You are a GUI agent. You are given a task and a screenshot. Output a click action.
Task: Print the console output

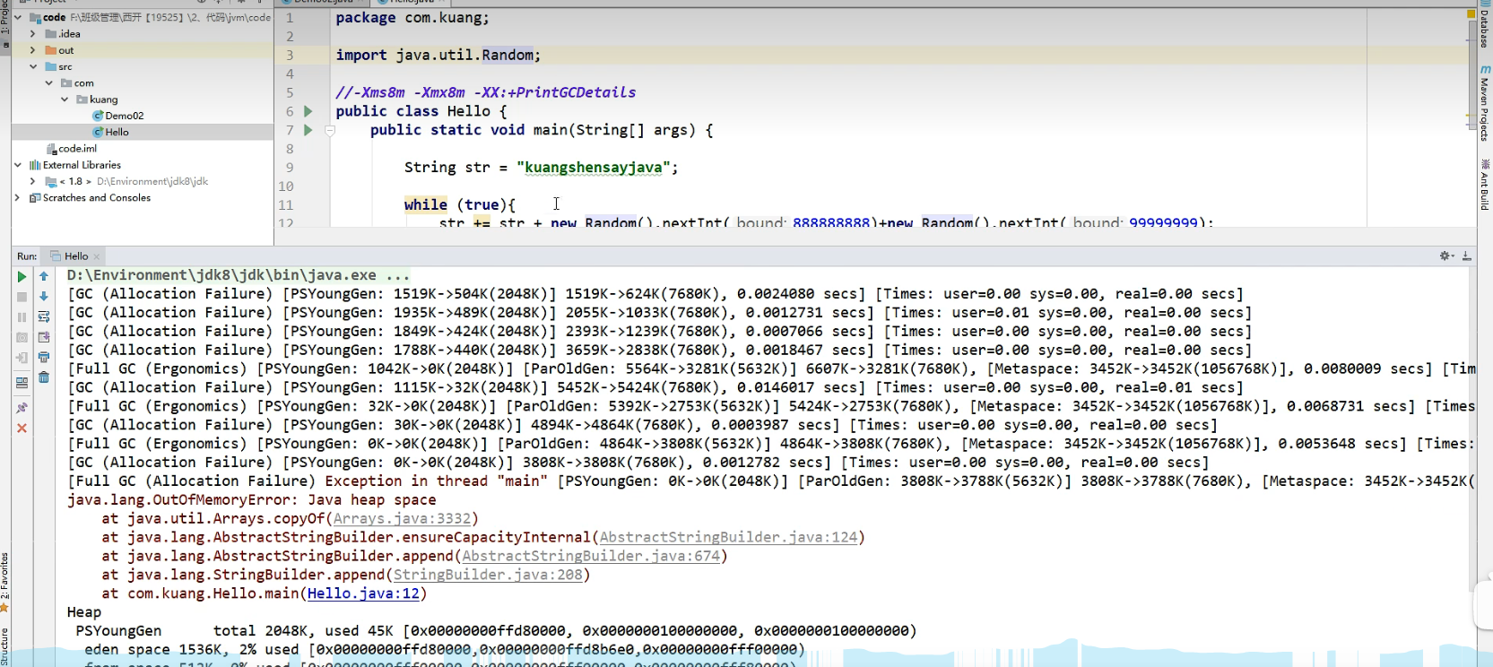(x=44, y=358)
